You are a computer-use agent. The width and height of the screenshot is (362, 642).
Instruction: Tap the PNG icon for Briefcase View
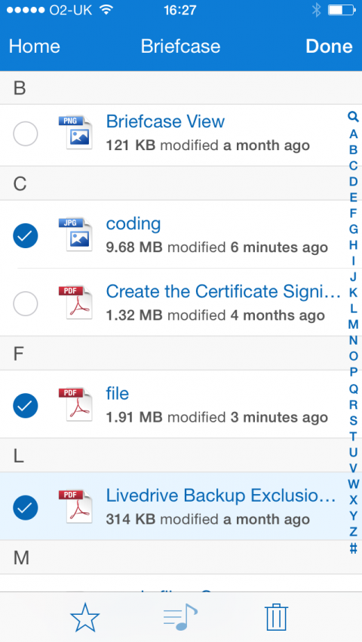(x=75, y=132)
